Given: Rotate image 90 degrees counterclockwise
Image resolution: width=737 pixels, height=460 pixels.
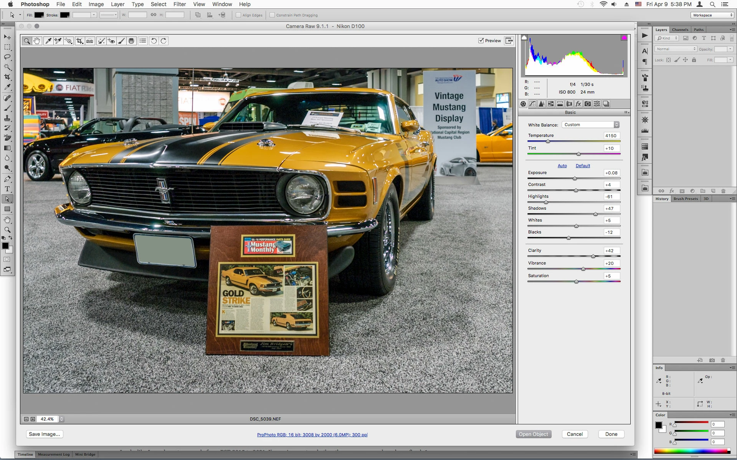Looking at the screenshot, I should pos(154,41).
